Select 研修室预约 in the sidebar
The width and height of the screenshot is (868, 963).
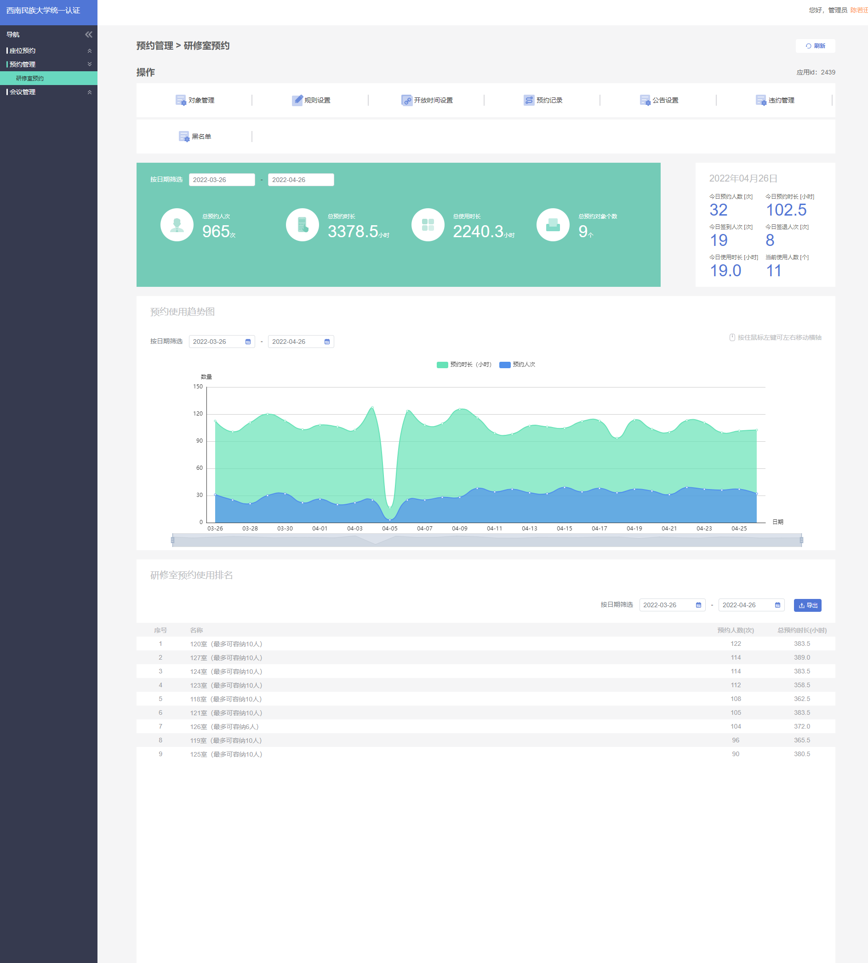pyautogui.click(x=30, y=78)
